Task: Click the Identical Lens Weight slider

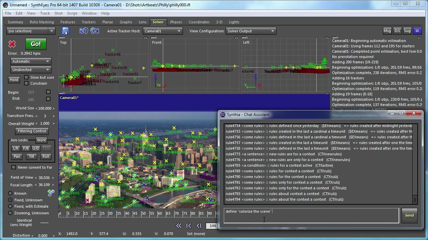Action: tap(44, 223)
